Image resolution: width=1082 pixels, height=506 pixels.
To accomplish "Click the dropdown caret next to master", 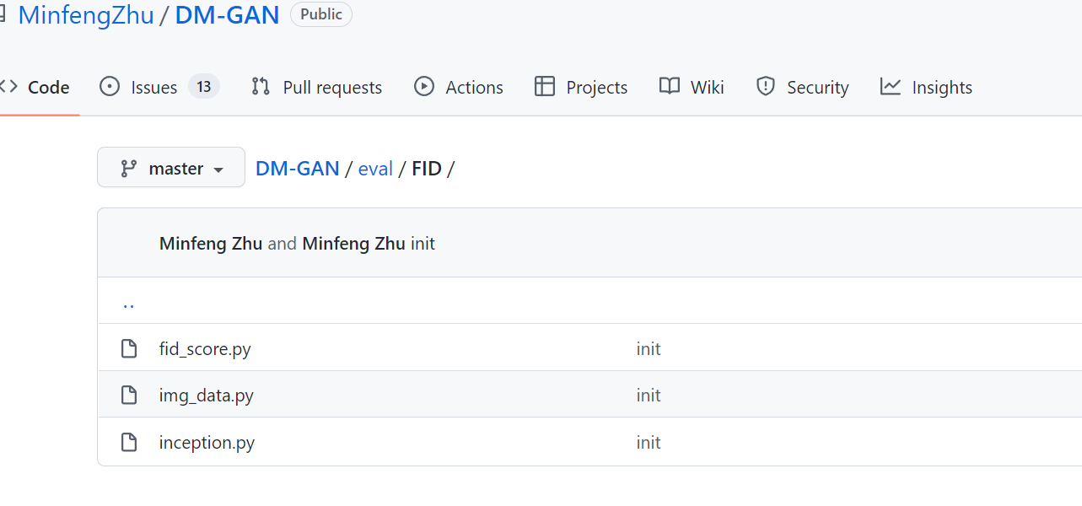I will click(218, 169).
